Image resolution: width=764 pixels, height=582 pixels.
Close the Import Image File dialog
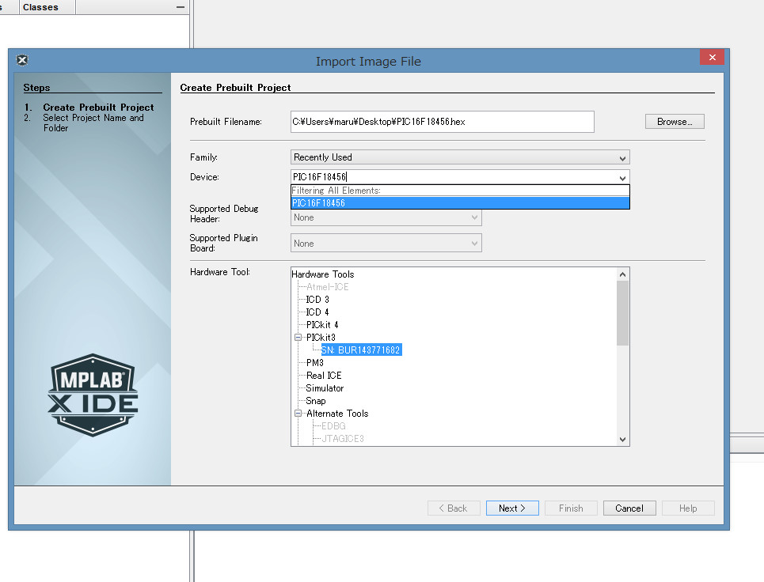[x=712, y=58]
